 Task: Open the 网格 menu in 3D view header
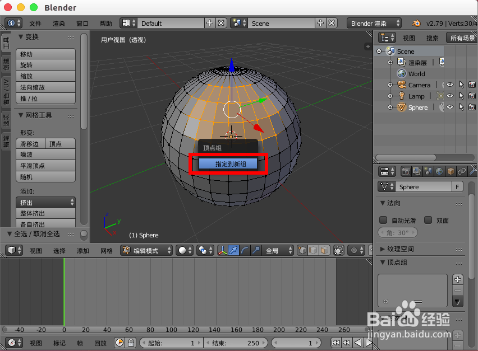[x=107, y=251]
